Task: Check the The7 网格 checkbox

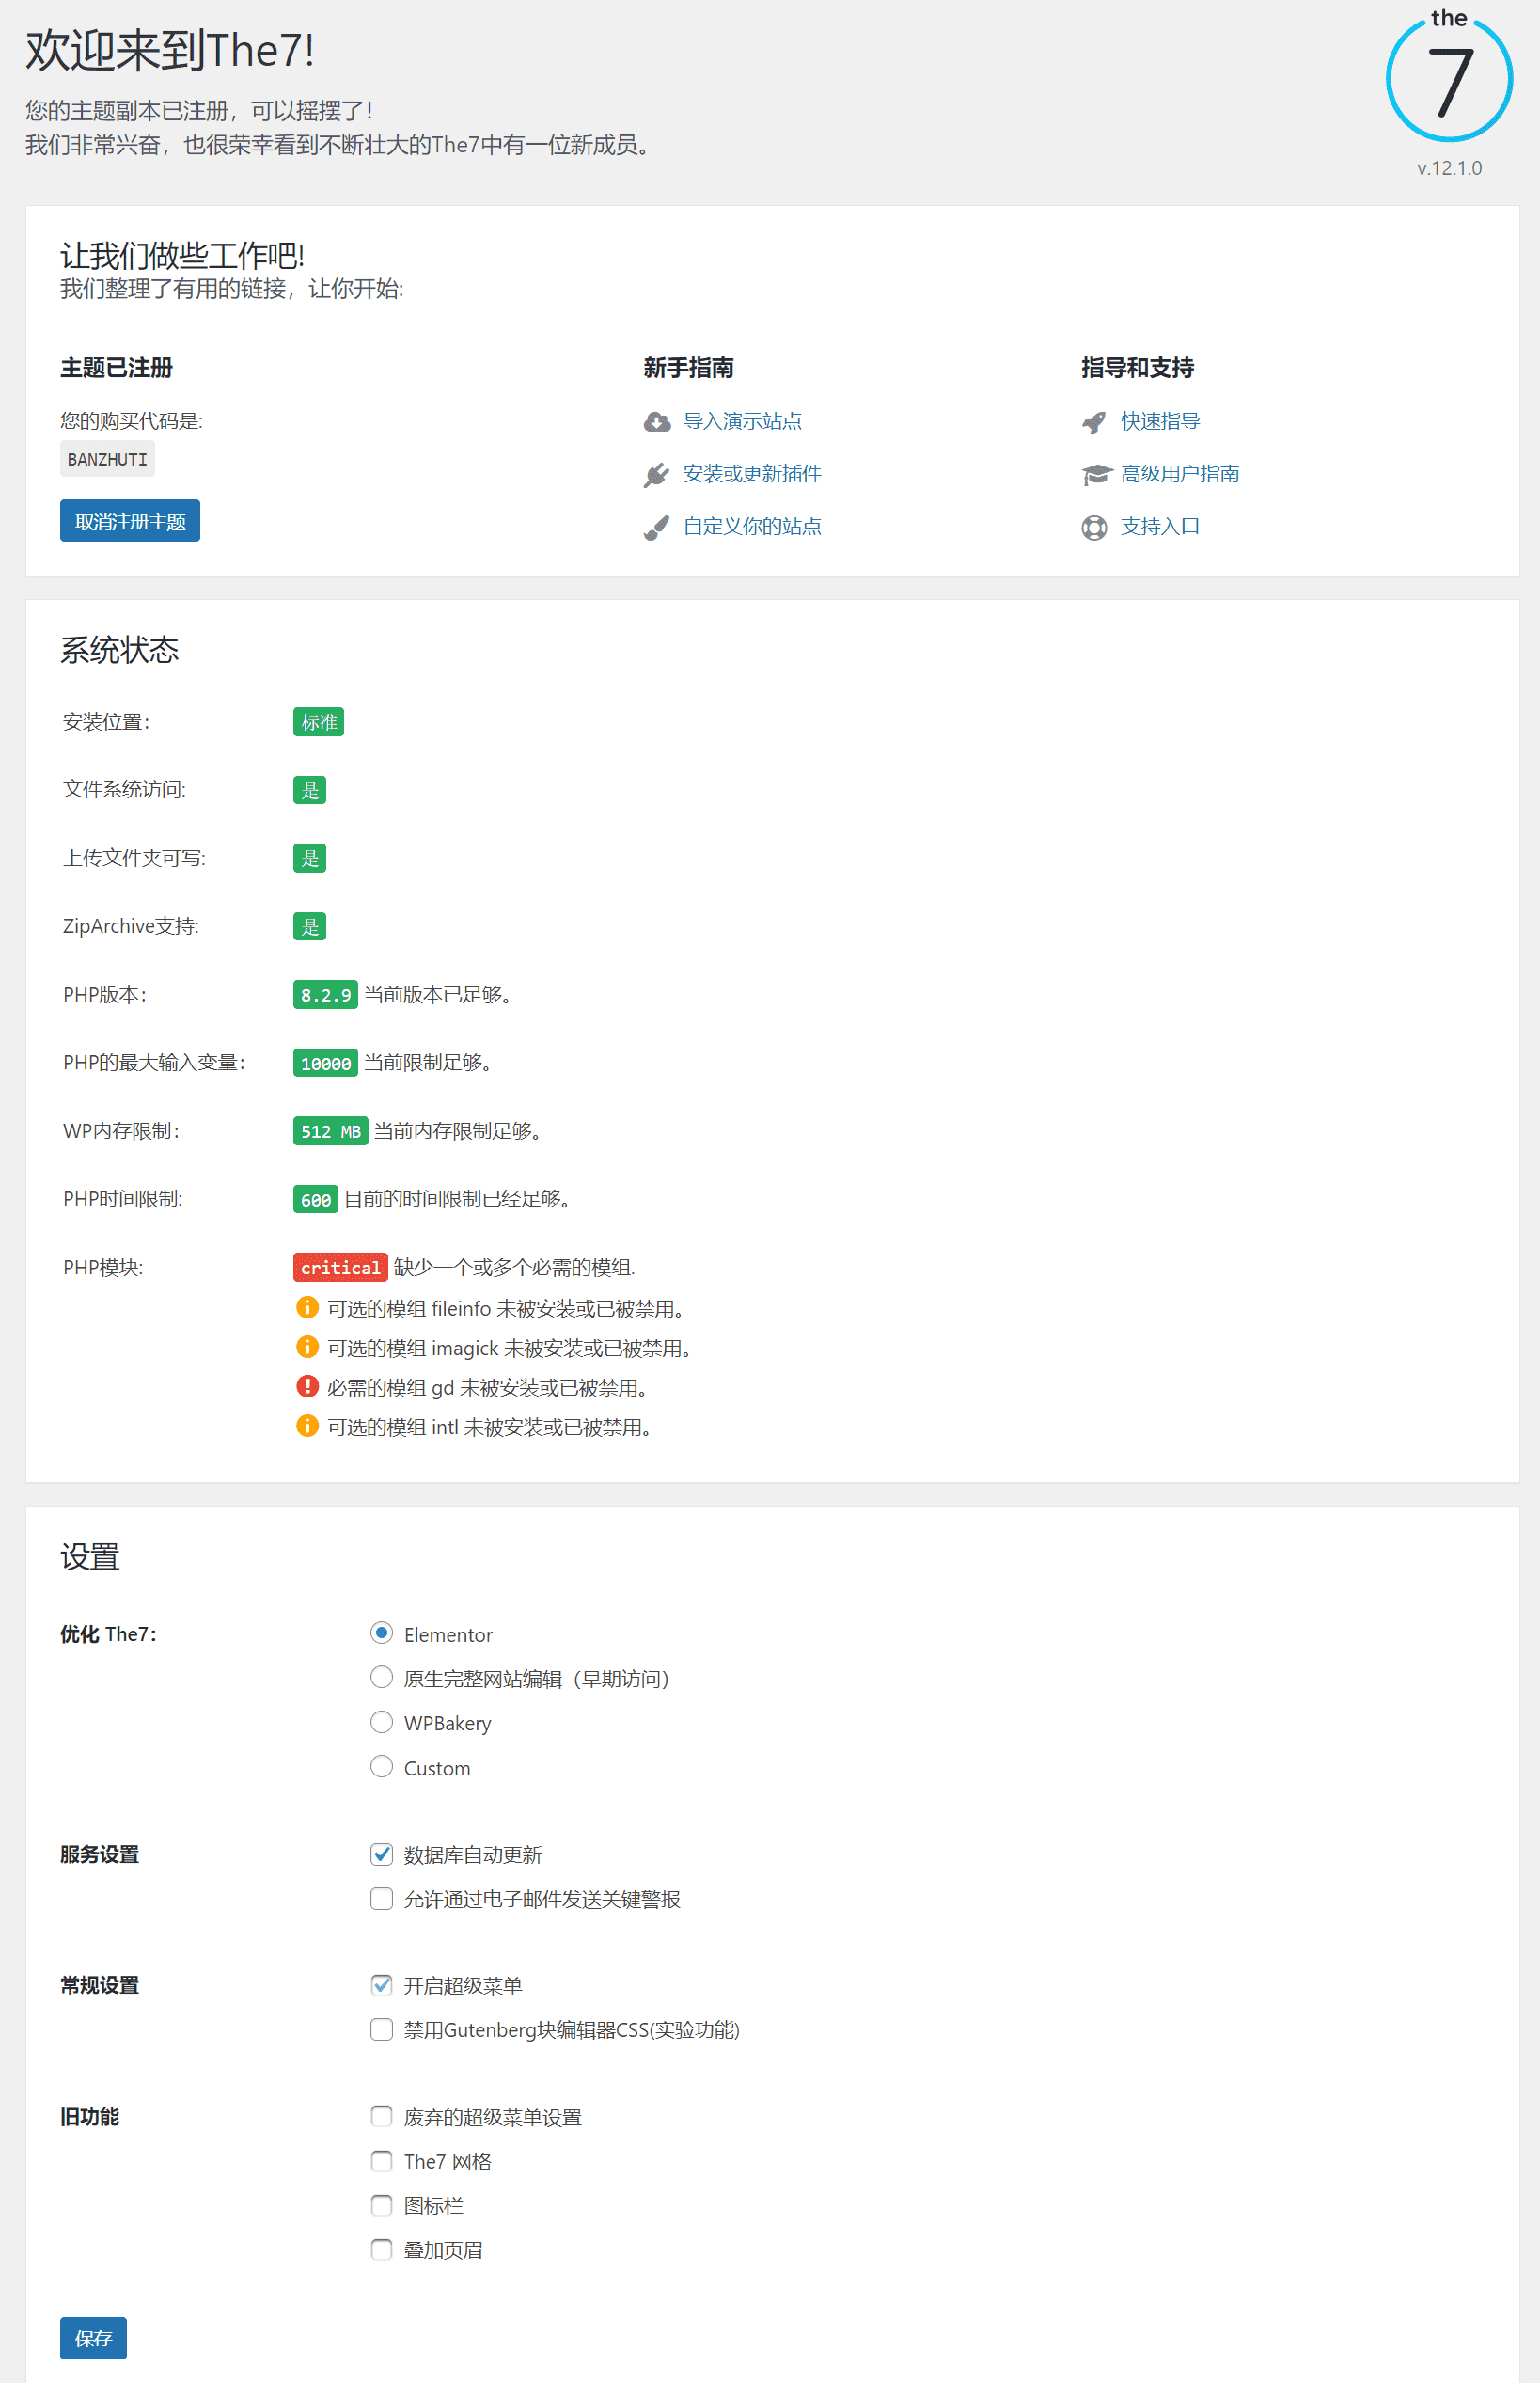Action: [381, 2161]
